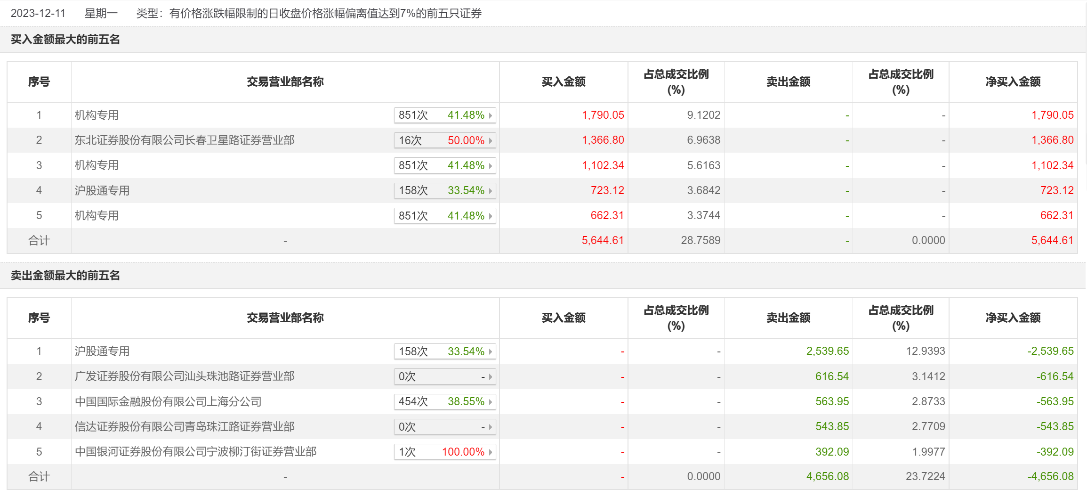Click 净买入金额 header in the buy table
Screen dimensions: 1087x498
pos(1013,82)
